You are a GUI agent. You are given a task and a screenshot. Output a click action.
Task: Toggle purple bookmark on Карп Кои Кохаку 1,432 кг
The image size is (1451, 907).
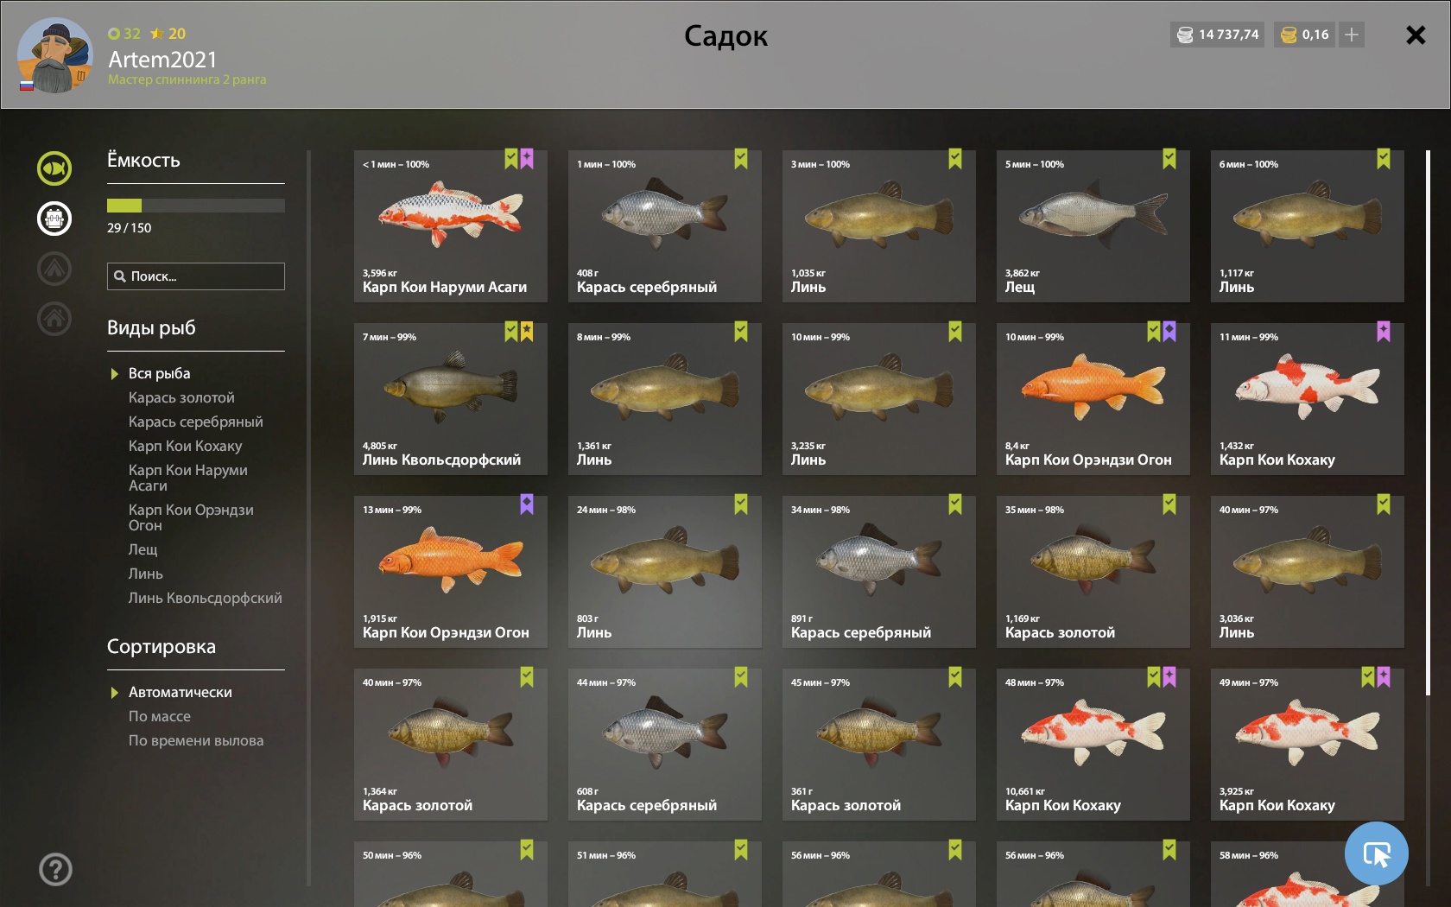[1384, 332]
